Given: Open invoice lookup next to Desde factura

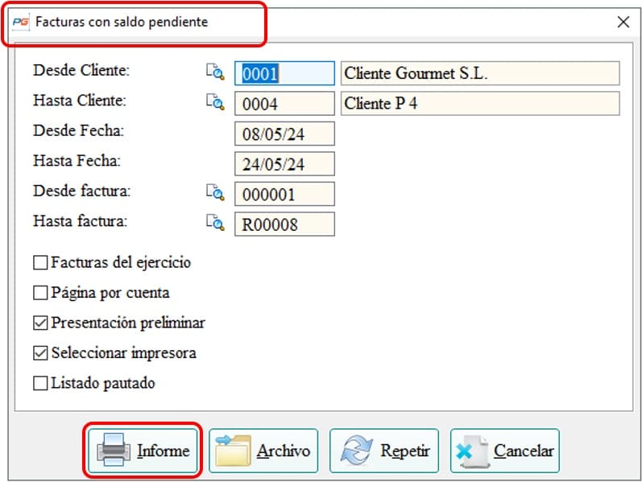Looking at the screenshot, I should click(x=215, y=192).
